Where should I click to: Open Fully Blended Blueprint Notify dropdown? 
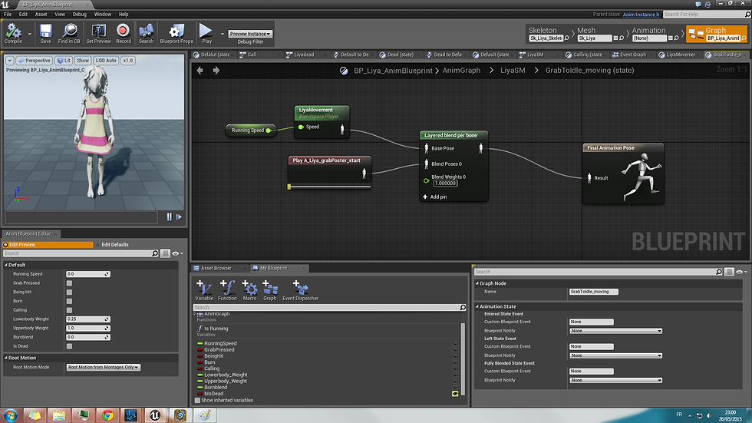[615, 380]
